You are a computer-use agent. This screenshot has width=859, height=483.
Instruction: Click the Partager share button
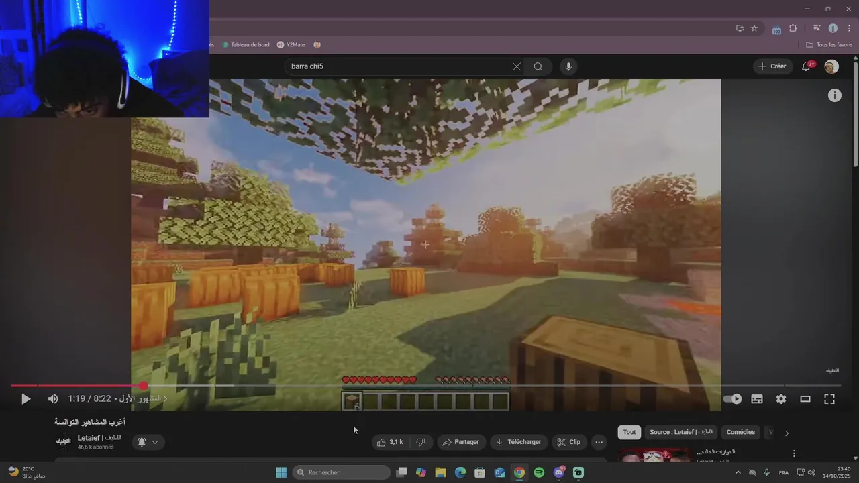tap(462, 442)
